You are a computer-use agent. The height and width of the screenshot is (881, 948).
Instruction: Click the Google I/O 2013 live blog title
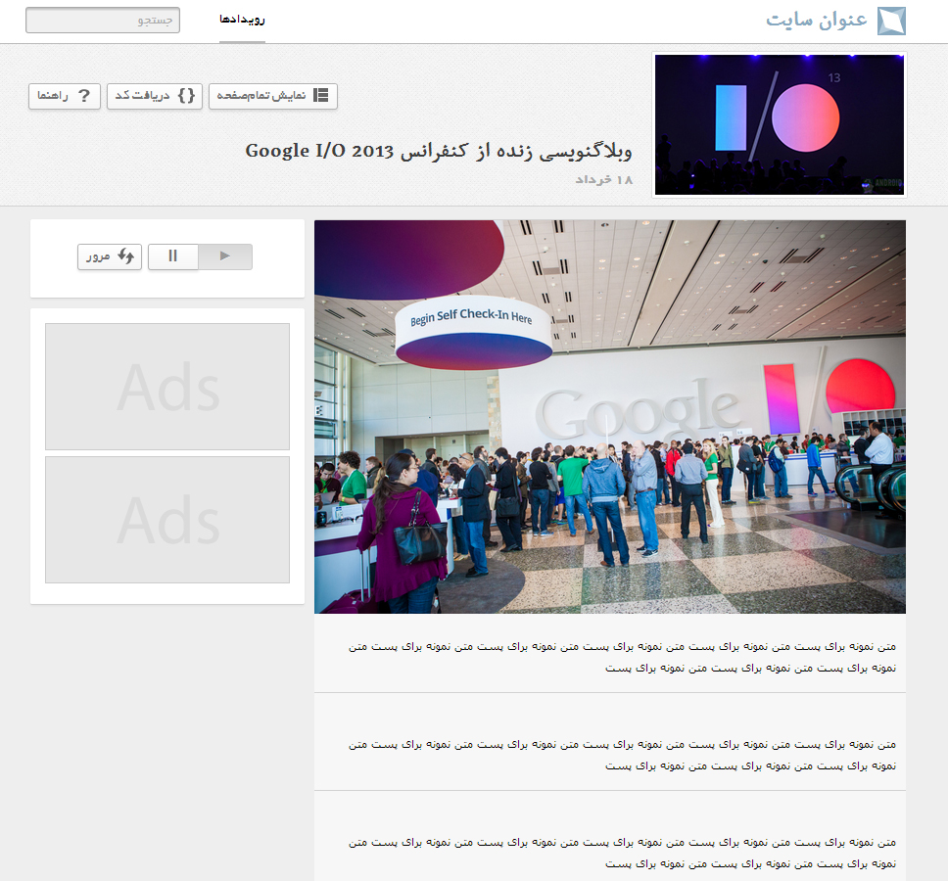coord(438,151)
